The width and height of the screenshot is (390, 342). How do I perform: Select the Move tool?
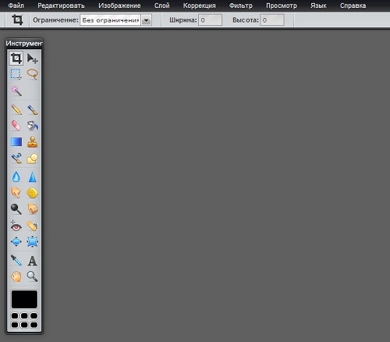(x=32, y=59)
